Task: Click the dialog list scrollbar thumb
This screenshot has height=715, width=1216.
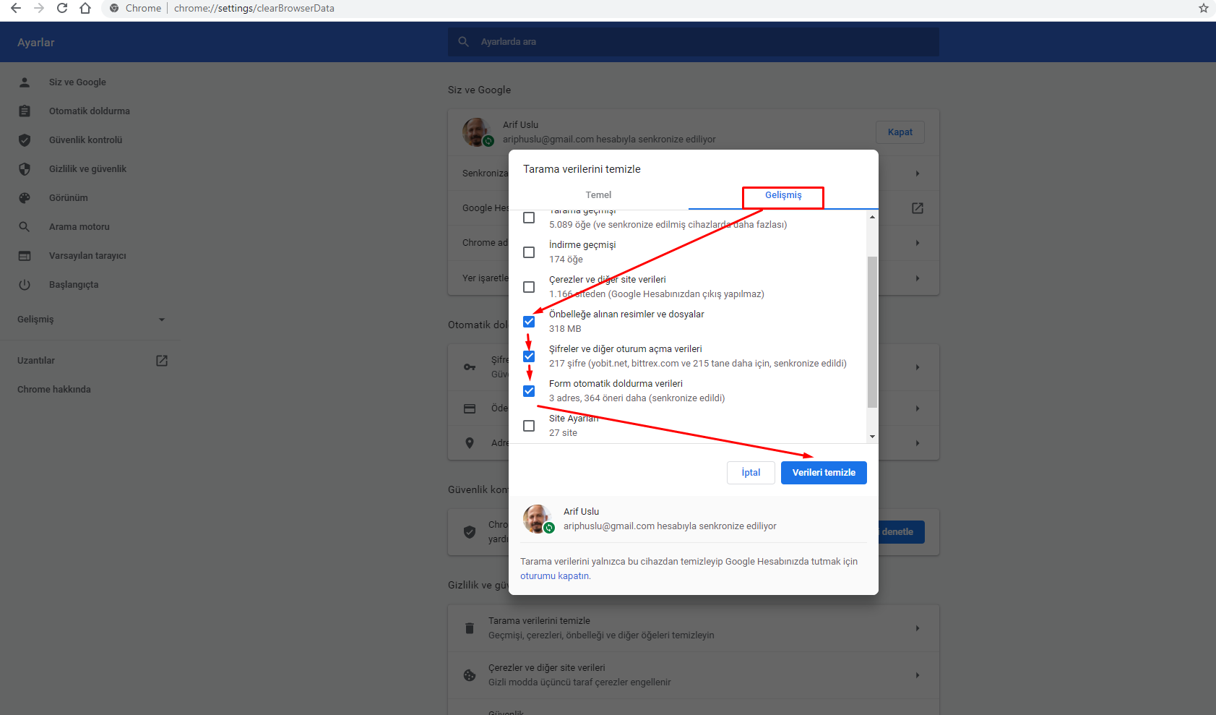Action: click(872, 332)
